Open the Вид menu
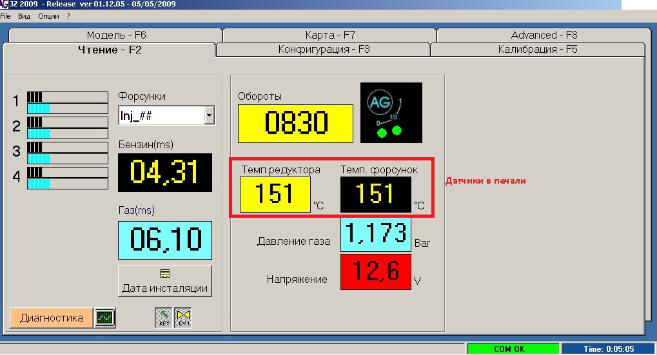Image resolution: width=657 pixels, height=355 pixels. pos(24,15)
